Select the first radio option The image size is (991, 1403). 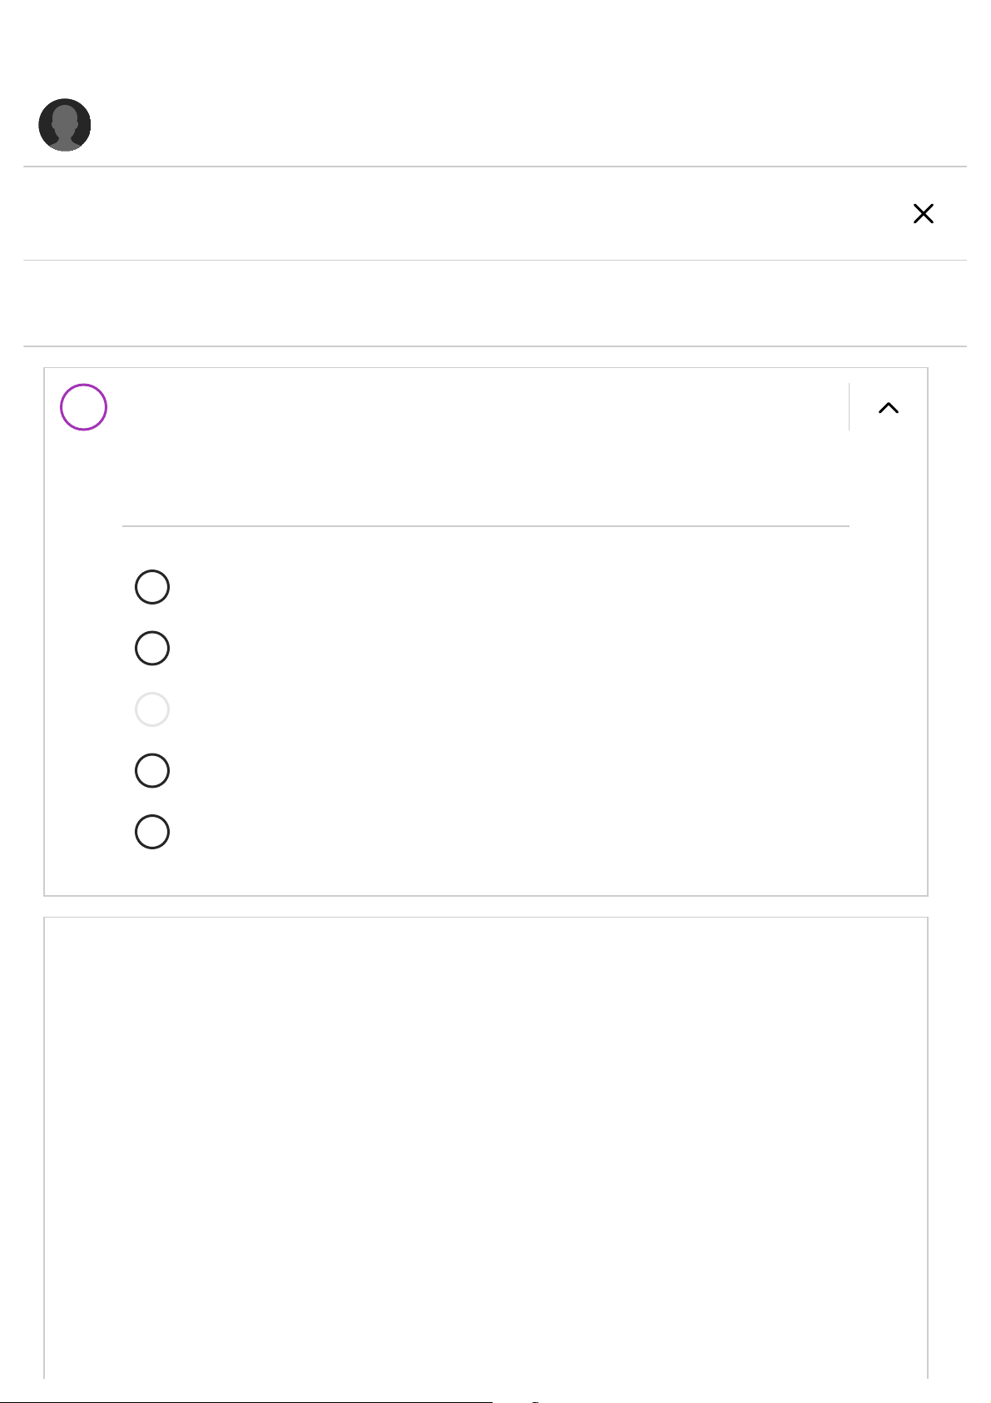click(x=152, y=587)
